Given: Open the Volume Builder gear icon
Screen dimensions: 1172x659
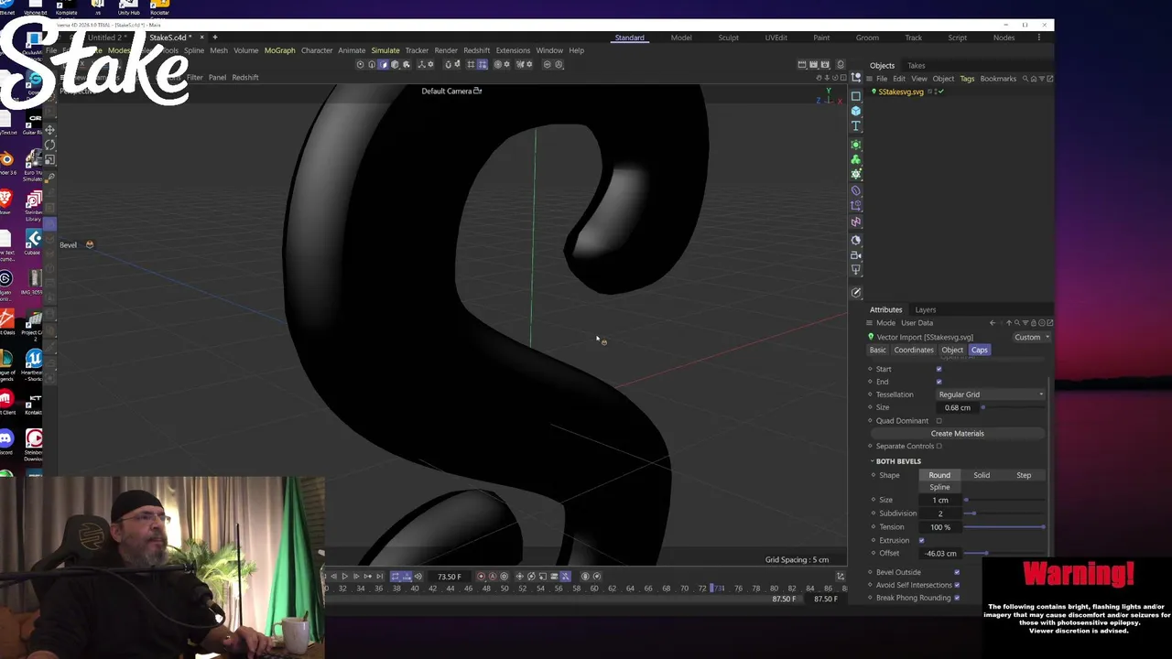Looking at the screenshot, I should [856, 174].
